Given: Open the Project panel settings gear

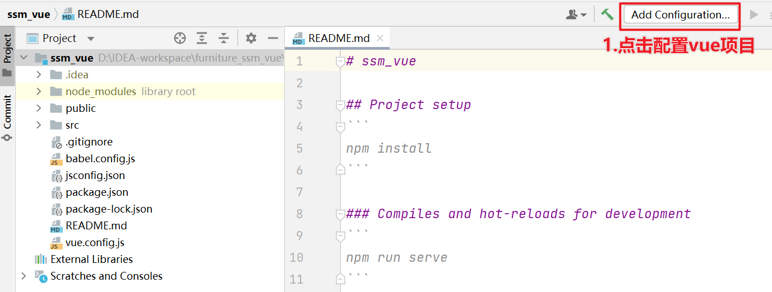Looking at the screenshot, I should tap(251, 38).
